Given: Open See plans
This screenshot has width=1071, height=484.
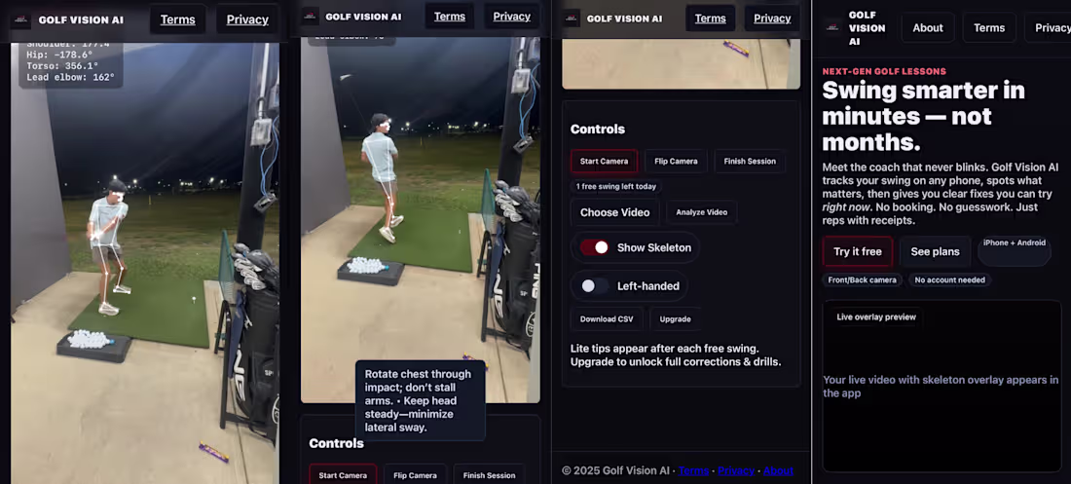Looking at the screenshot, I should tap(935, 251).
